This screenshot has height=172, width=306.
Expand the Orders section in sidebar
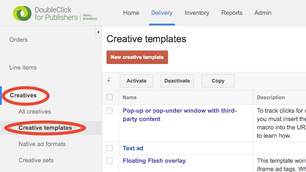click(19, 40)
